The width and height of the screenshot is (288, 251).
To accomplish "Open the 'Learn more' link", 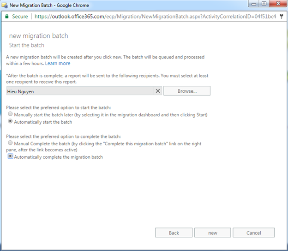I will pyautogui.click(x=58, y=63).
